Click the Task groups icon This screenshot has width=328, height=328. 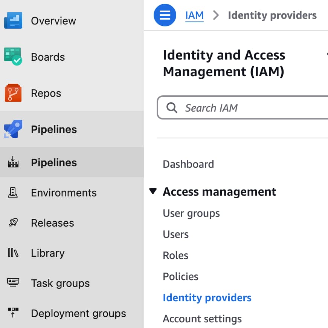(13, 283)
